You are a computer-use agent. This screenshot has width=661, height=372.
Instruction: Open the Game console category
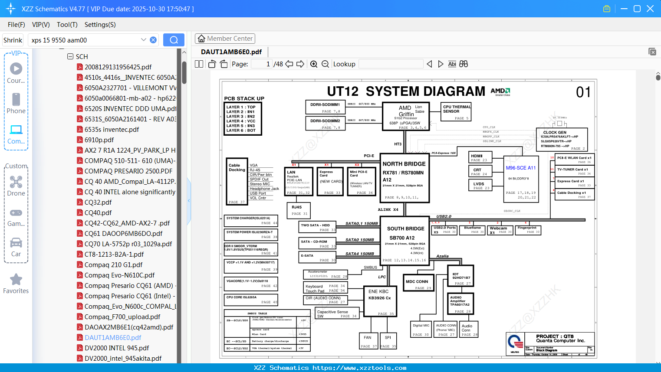pos(16,217)
